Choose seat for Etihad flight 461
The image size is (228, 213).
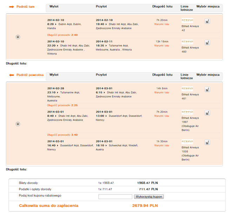pyautogui.click(x=207, y=90)
